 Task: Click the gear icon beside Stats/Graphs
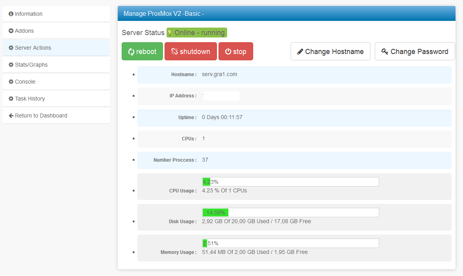click(x=11, y=65)
